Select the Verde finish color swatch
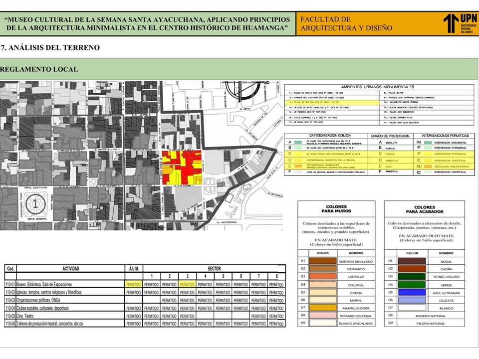Screen dimensions: 479x359 point(412,285)
